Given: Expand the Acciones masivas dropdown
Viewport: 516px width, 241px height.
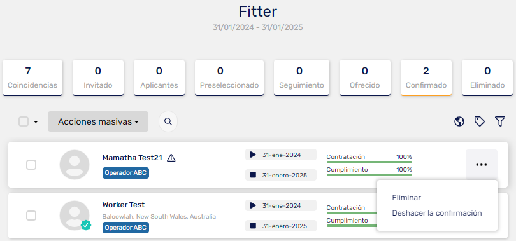Looking at the screenshot, I should coord(98,121).
